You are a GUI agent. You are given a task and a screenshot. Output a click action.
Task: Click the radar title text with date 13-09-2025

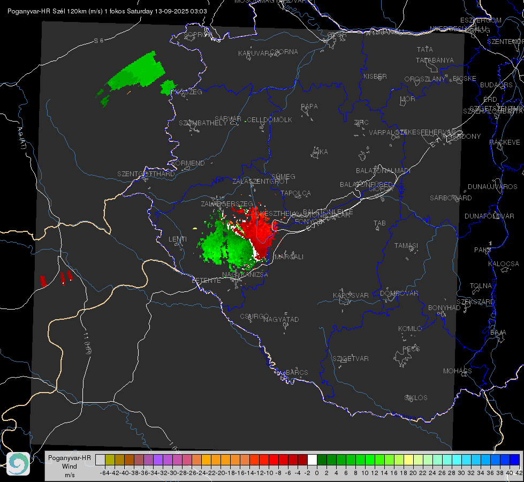tap(107, 11)
